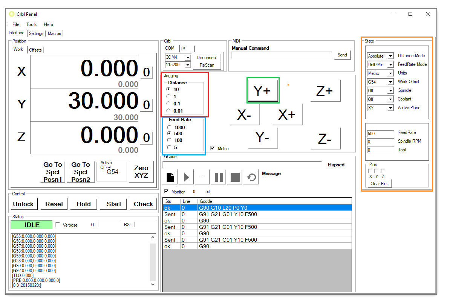The width and height of the screenshot is (450, 306).
Task: Toggle the Verbose checkbox in Status
Action: click(x=58, y=225)
